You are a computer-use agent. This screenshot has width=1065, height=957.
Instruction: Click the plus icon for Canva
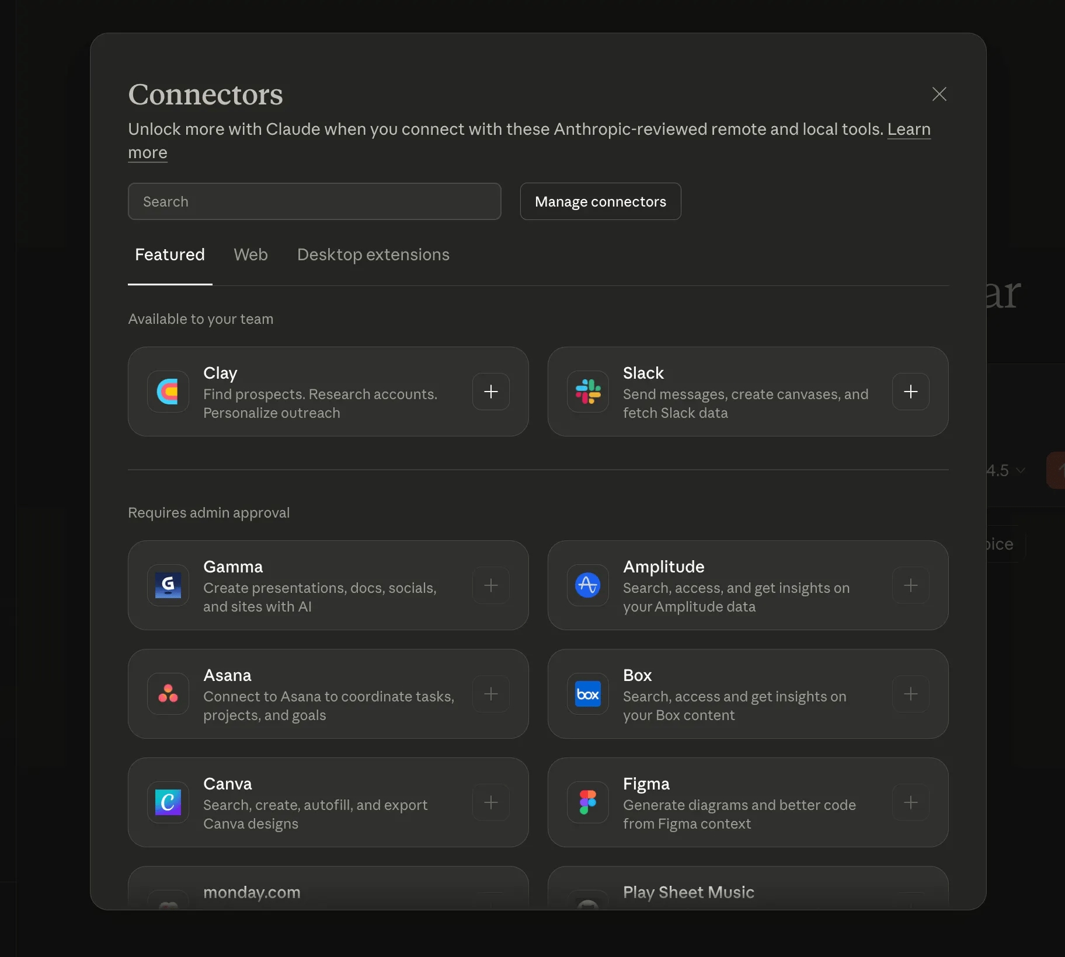491,802
